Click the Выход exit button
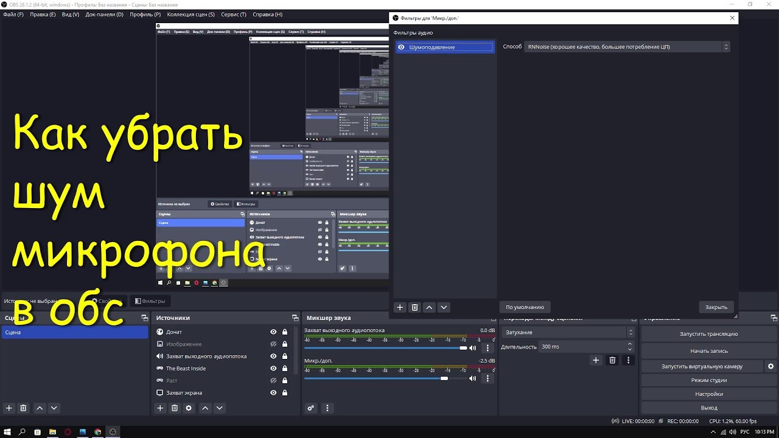The image size is (779, 438). coord(708,408)
